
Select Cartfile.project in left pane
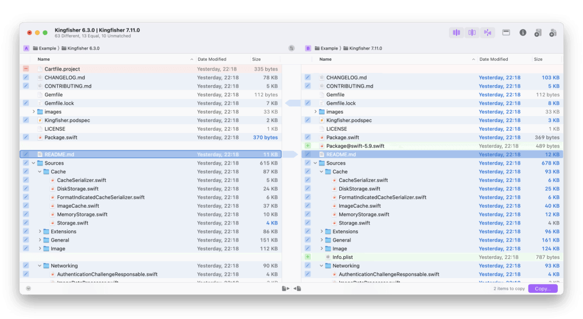coord(150,69)
